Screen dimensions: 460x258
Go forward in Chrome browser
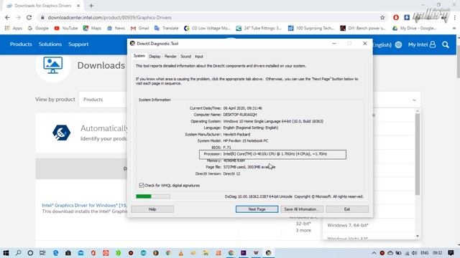coord(18,17)
